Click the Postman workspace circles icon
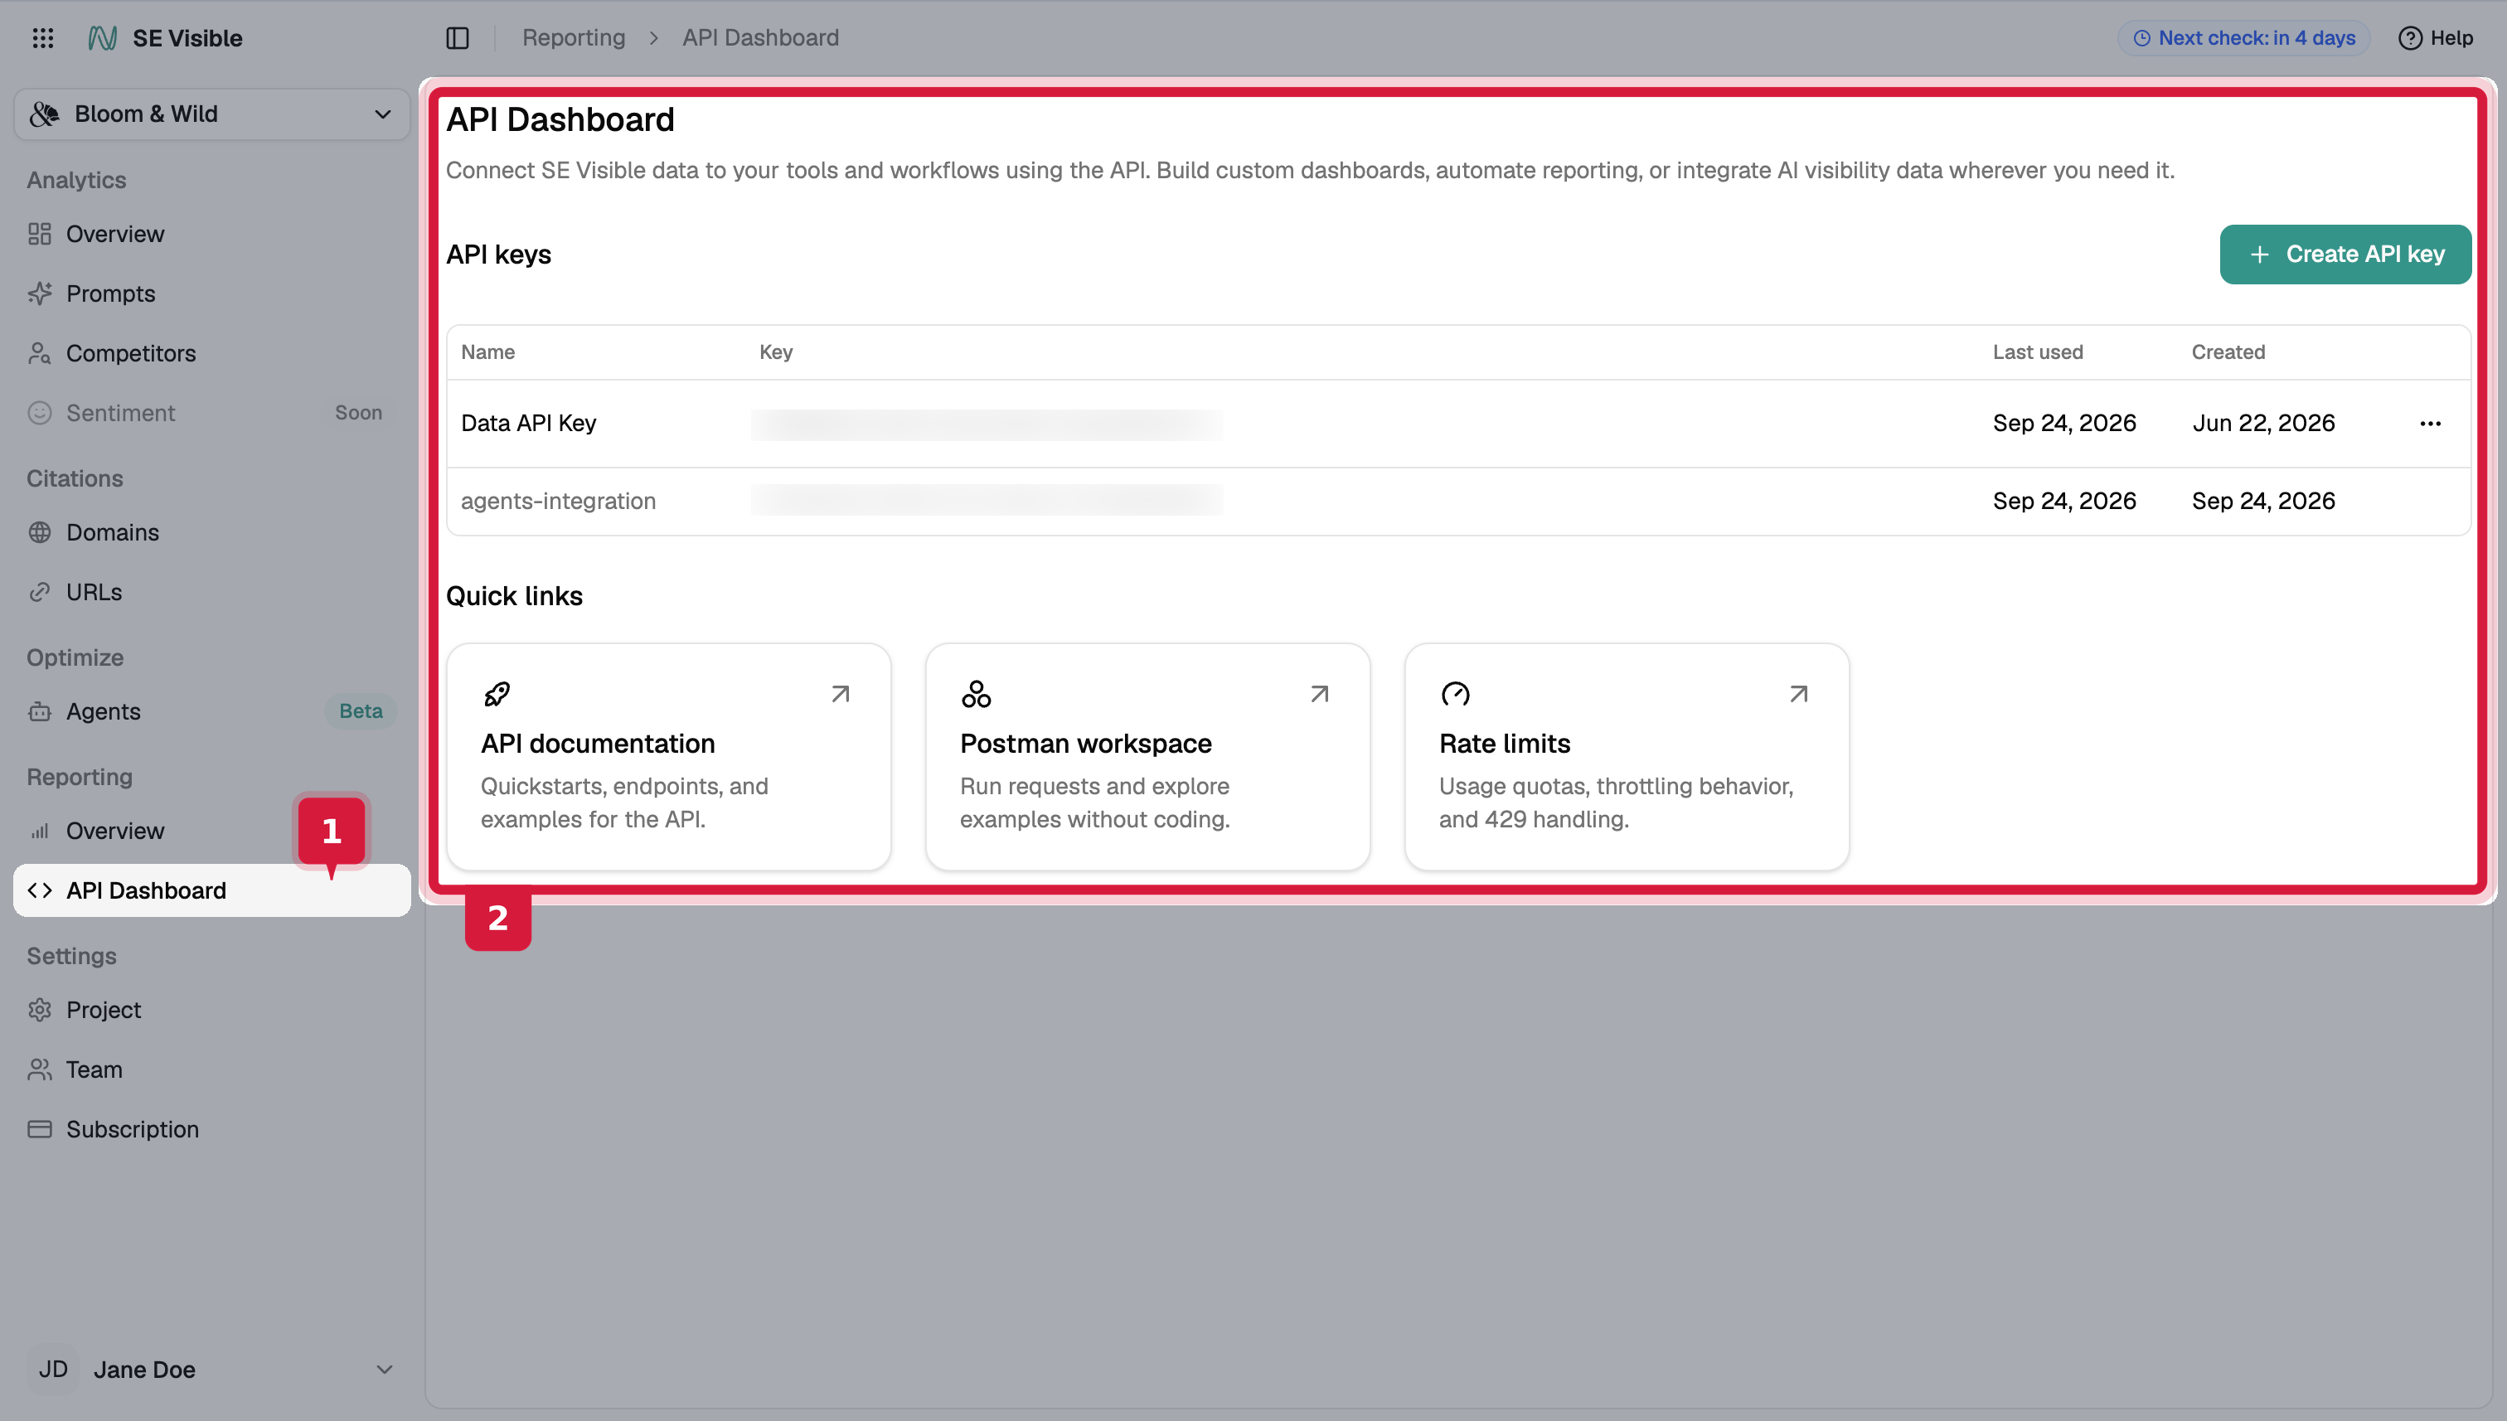 tap(976, 694)
